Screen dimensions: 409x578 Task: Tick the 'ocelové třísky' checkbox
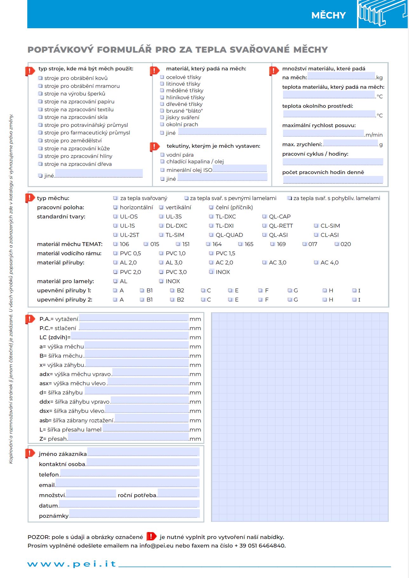(162, 77)
